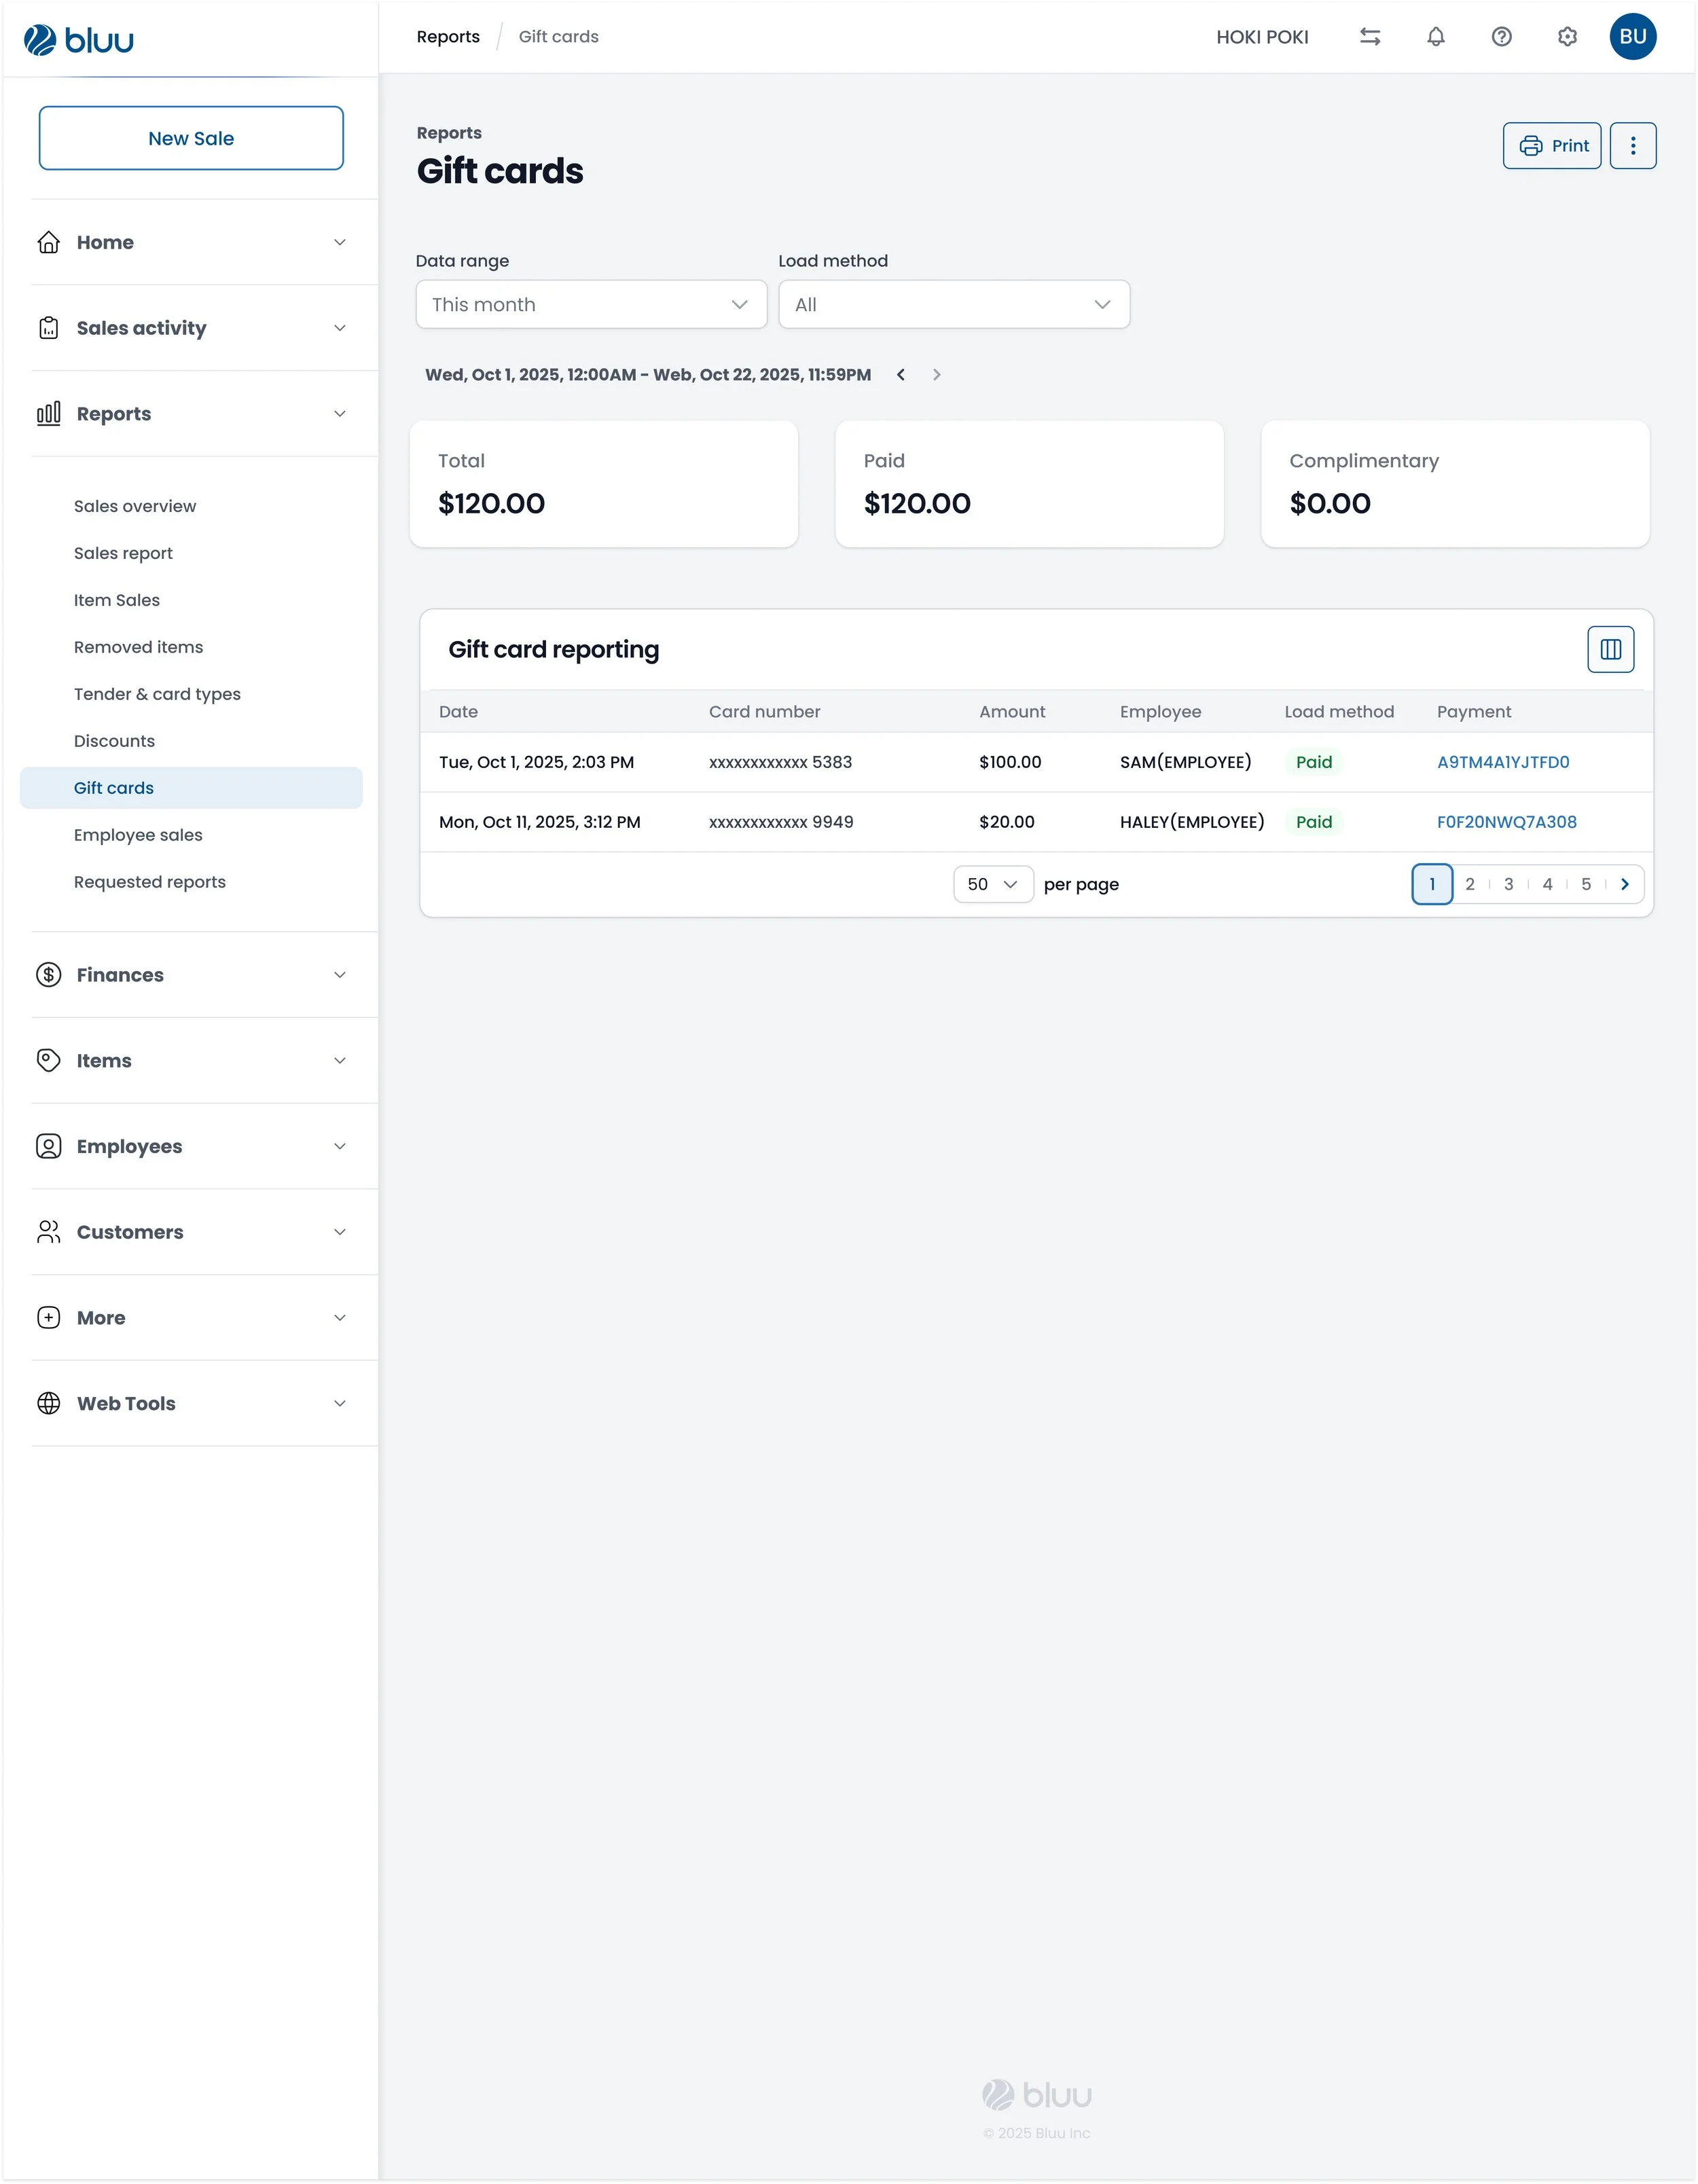Click the Finances dollar icon
1698x2184 pixels.
[x=48, y=975]
